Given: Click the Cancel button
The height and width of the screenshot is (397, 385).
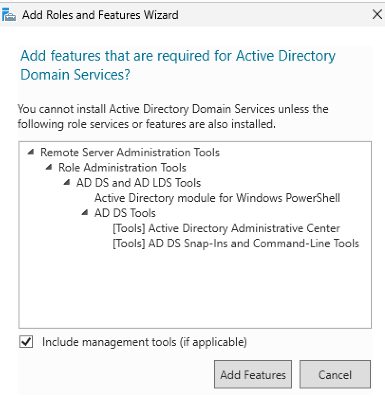Looking at the screenshot, I should pyautogui.click(x=335, y=375).
